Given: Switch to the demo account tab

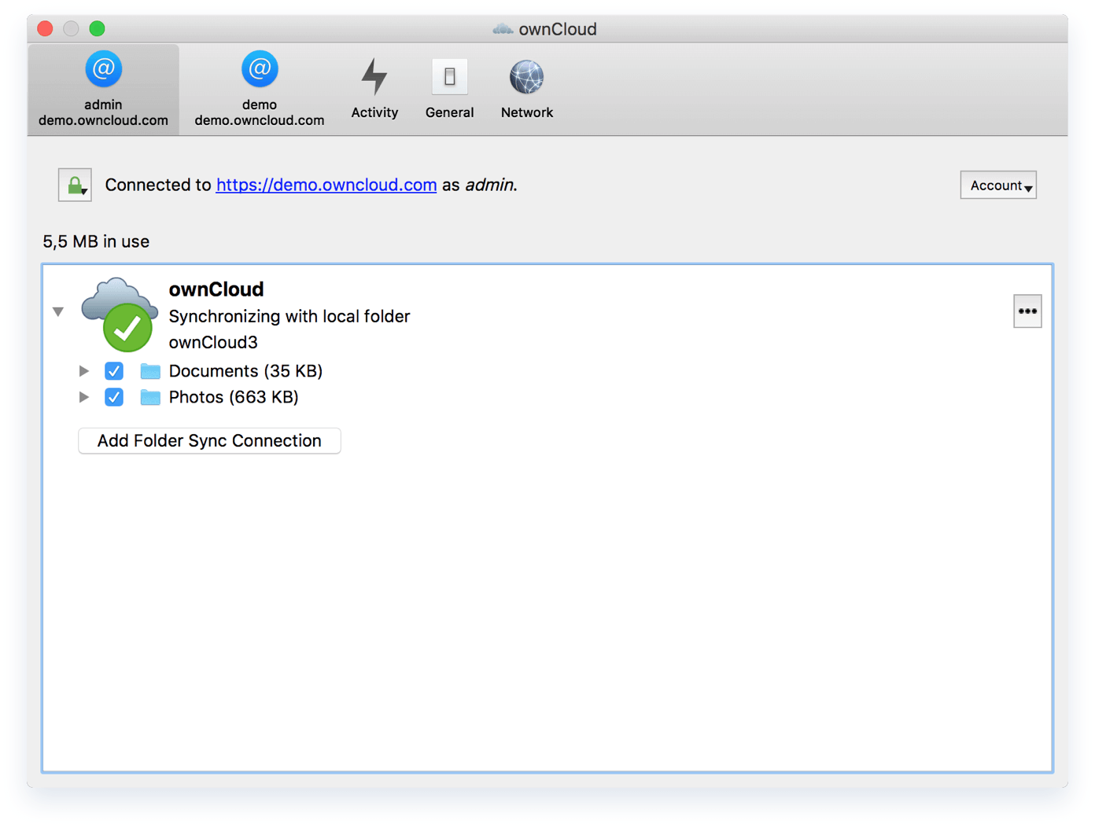Looking at the screenshot, I should coord(260,89).
